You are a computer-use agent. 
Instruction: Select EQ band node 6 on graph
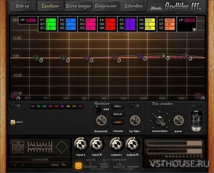163,56
